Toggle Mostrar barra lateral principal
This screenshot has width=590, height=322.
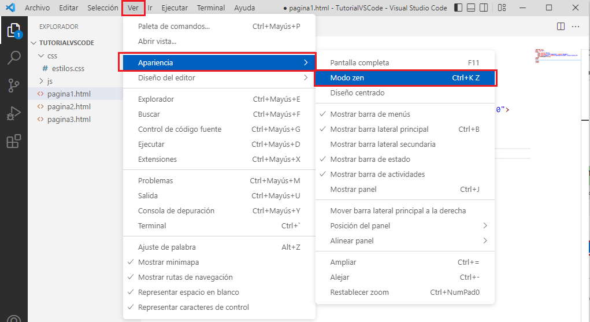[x=405, y=129]
